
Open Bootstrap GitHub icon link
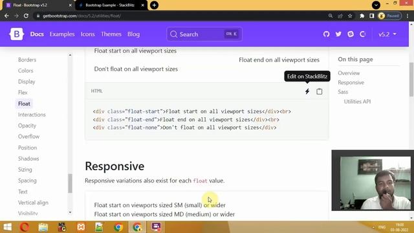[326, 34]
